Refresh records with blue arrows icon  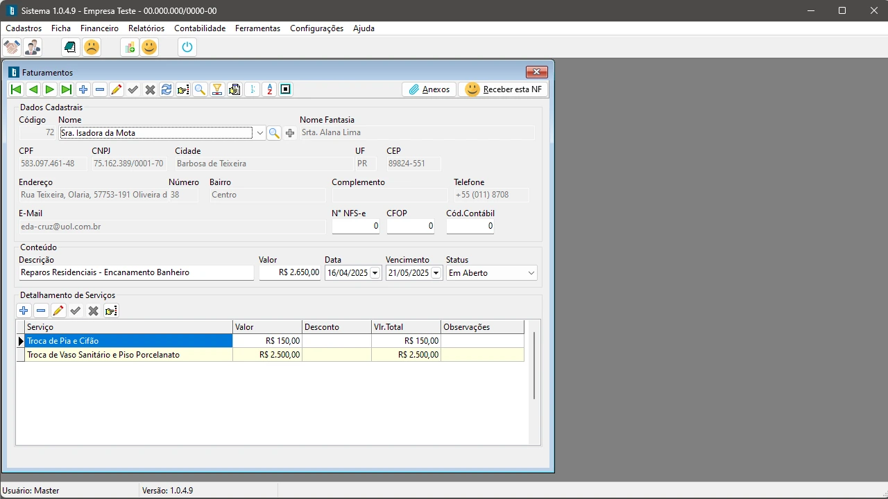click(166, 89)
